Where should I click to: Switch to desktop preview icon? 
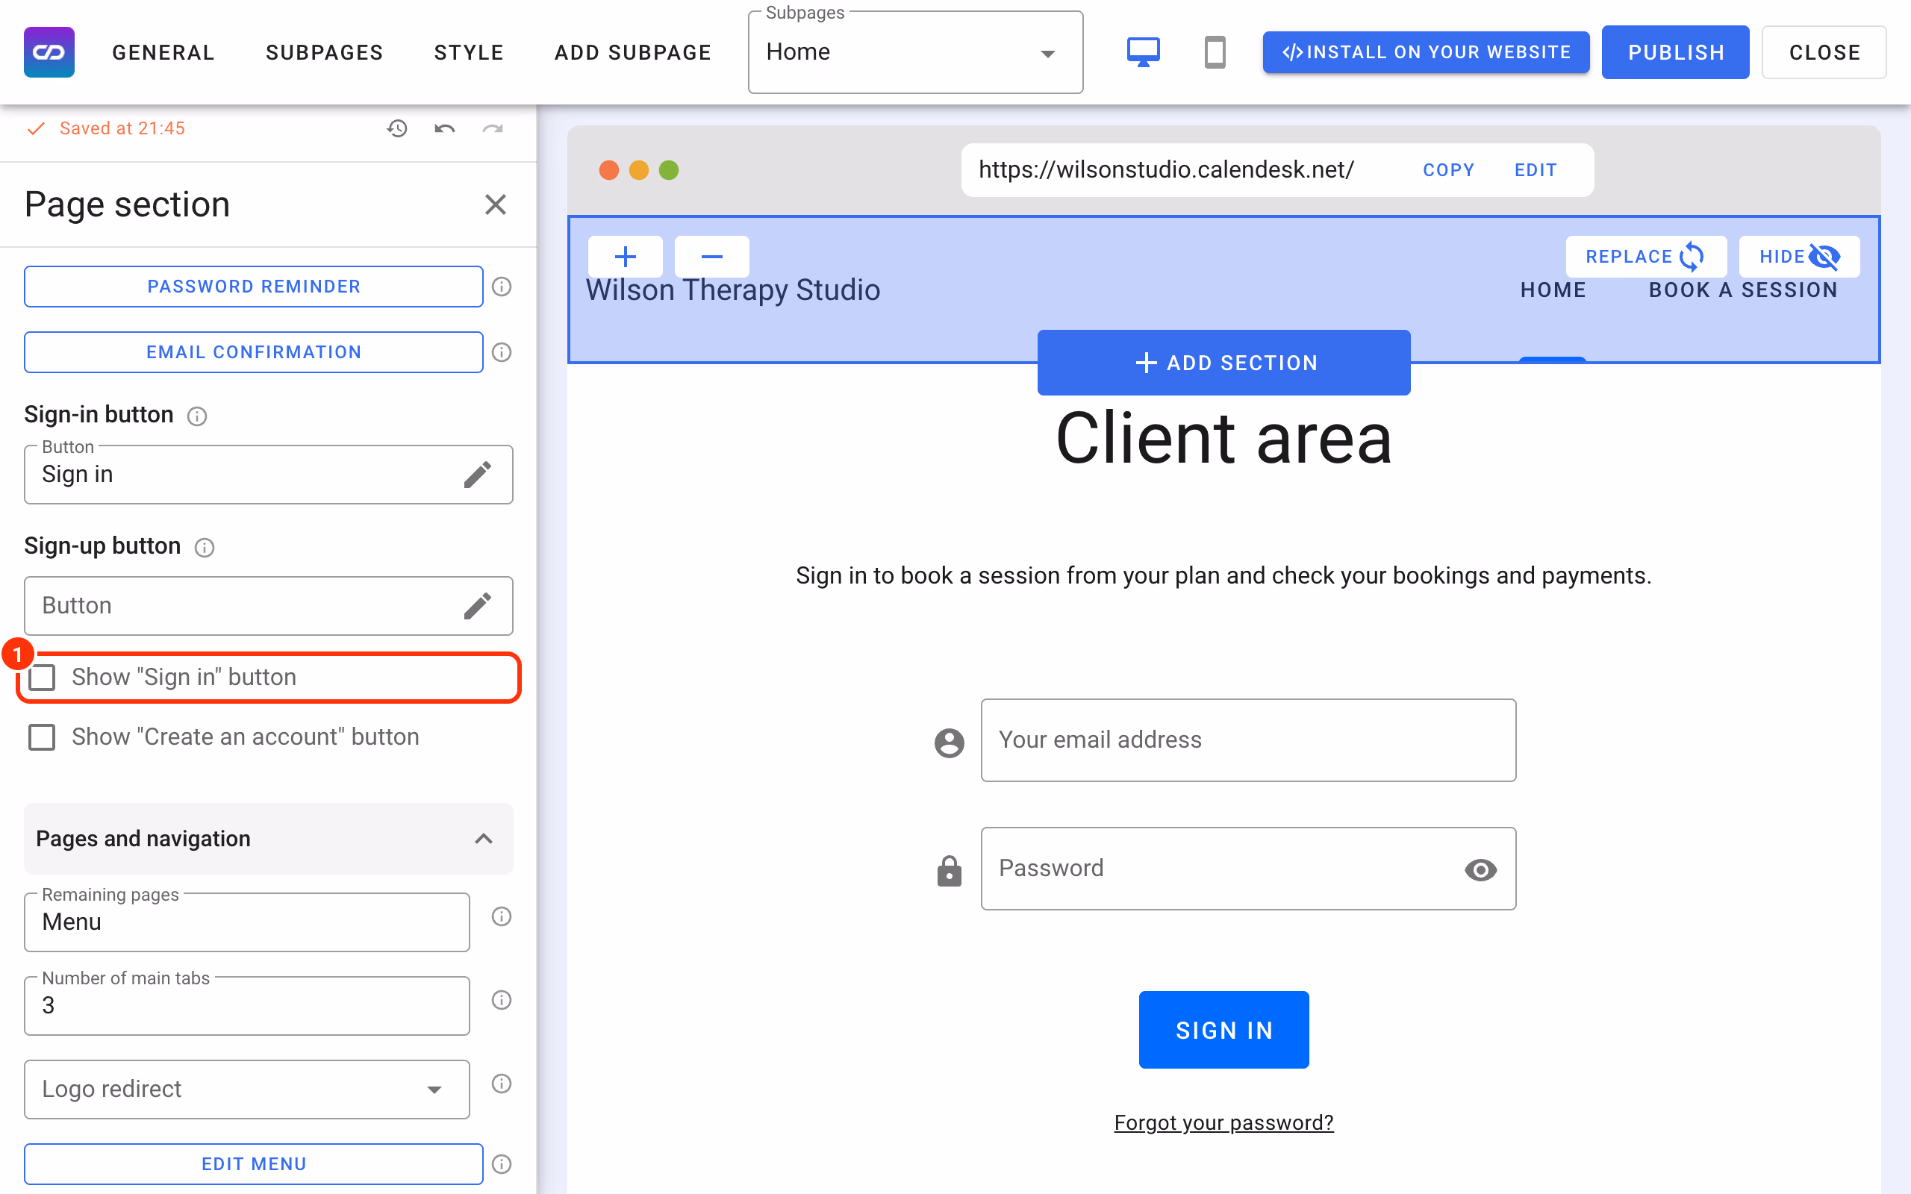pos(1143,52)
